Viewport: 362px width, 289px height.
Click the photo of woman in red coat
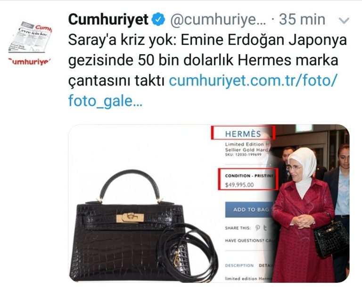pyautogui.click(x=312, y=203)
